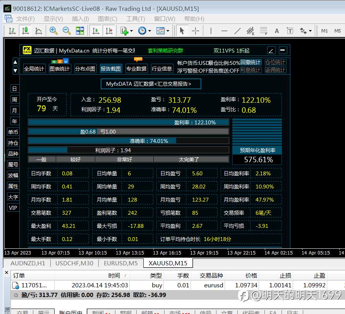Open the 图表统计 section

[59, 69]
